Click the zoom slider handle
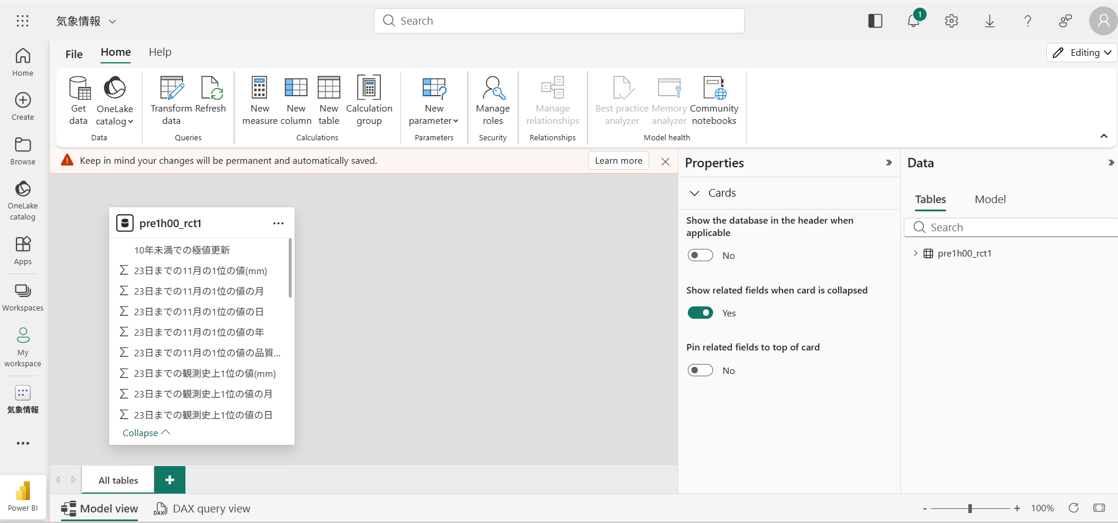 pos(970,508)
